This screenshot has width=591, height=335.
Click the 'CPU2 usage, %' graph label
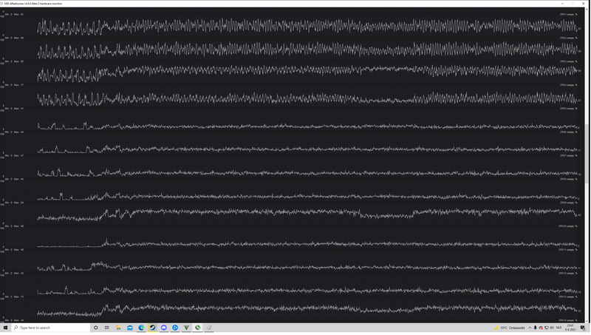568,38
